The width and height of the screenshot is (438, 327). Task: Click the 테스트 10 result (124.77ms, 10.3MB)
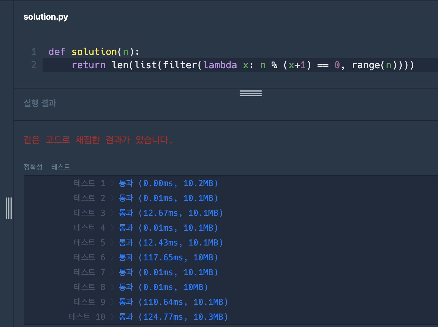[149, 317]
